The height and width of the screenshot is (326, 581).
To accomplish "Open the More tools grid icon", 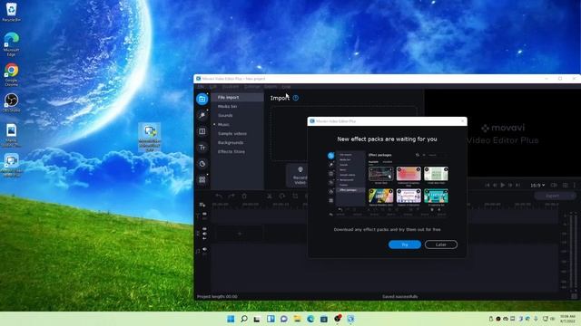I will pyautogui.click(x=202, y=179).
